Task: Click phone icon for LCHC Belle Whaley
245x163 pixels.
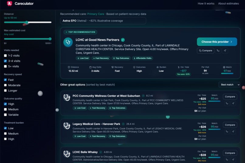Action: tap(227, 160)
